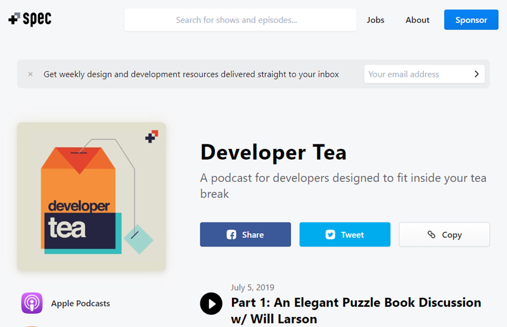Focus the shows and episodes search field
The height and width of the screenshot is (327, 507).
tap(240, 20)
